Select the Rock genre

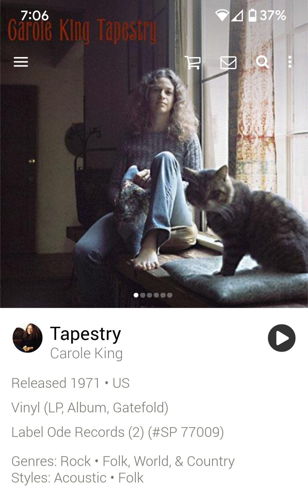pos(76,461)
